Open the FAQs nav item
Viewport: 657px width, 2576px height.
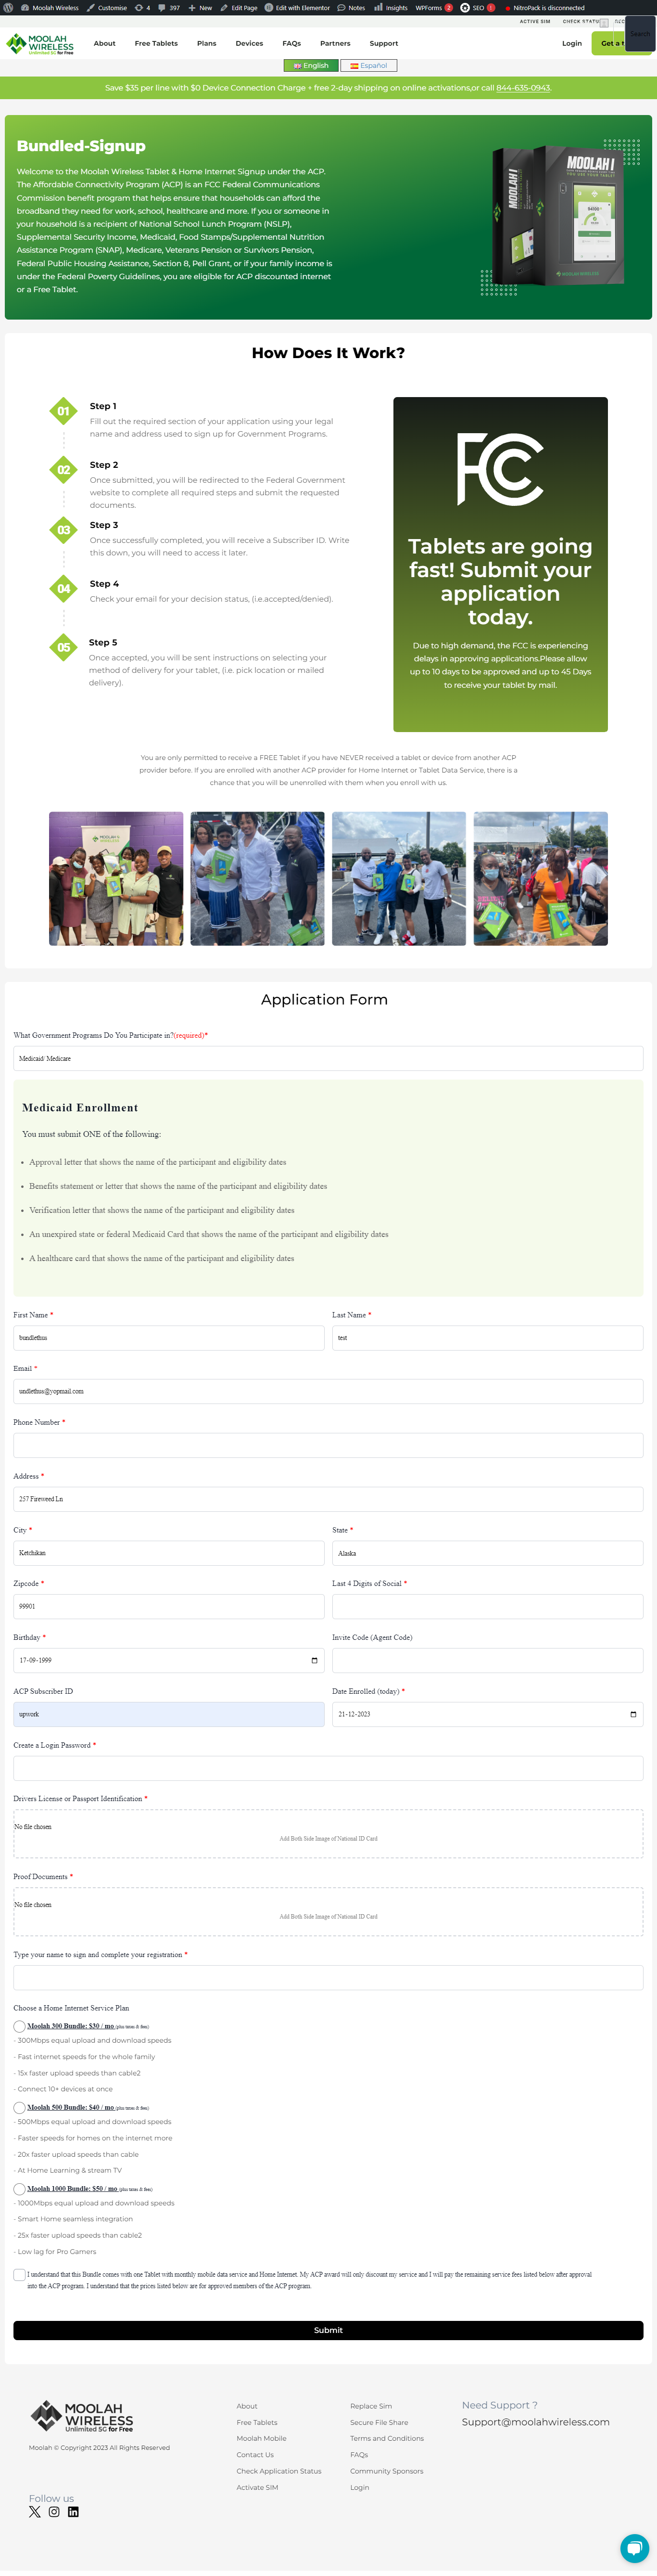[291, 44]
